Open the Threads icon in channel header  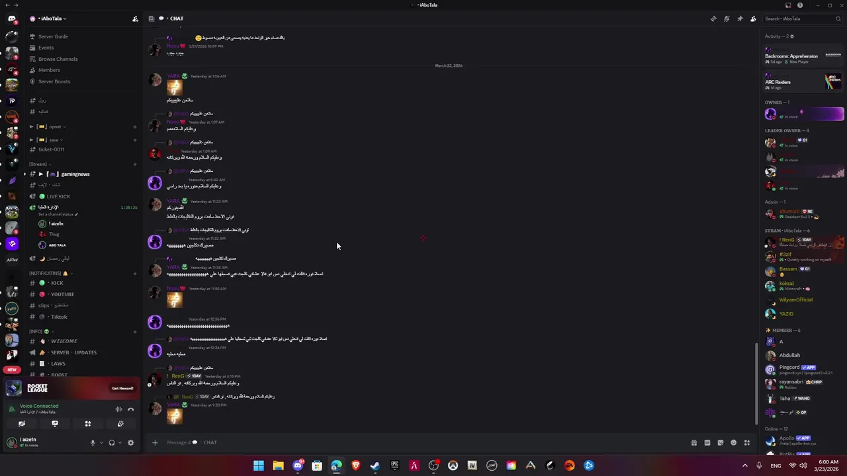click(713, 19)
